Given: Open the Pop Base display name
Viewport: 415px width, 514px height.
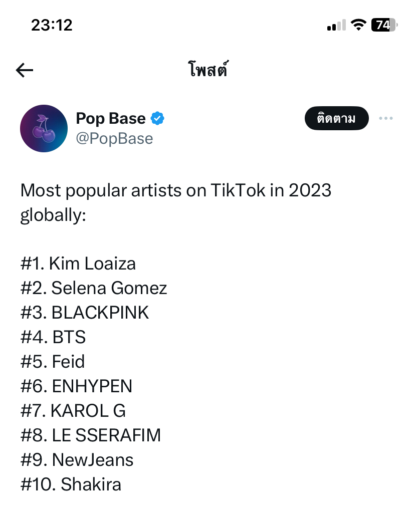Looking at the screenshot, I should [x=111, y=118].
